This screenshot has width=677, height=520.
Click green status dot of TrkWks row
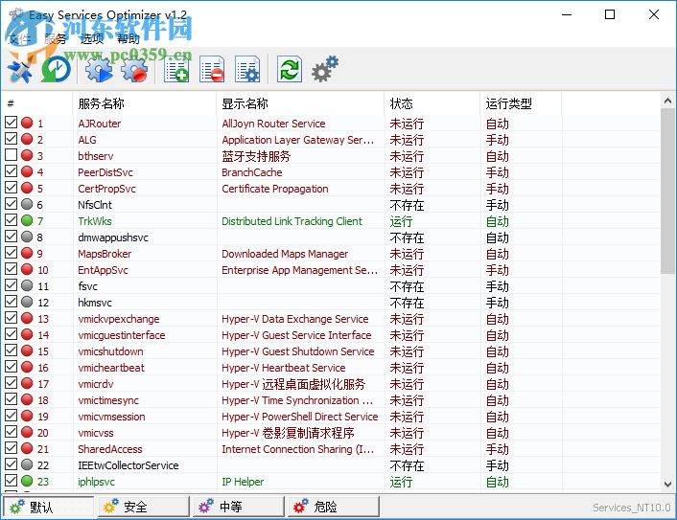coord(27,220)
